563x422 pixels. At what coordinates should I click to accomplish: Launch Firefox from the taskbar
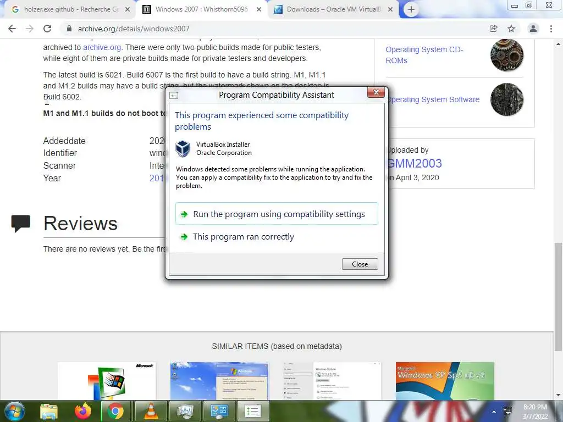pyautogui.click(x=82, y=411)
